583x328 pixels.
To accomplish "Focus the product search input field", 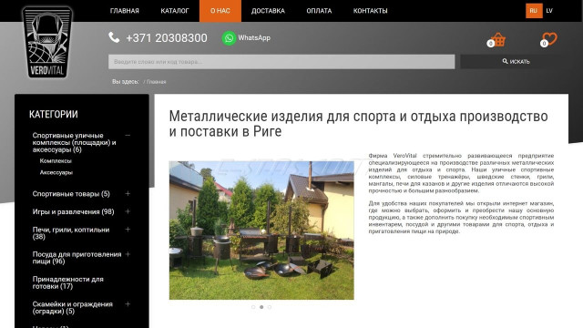I will coord(281,62).
